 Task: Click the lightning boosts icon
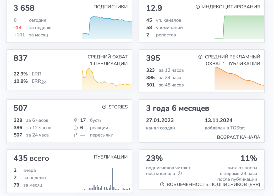click(75, 120)
